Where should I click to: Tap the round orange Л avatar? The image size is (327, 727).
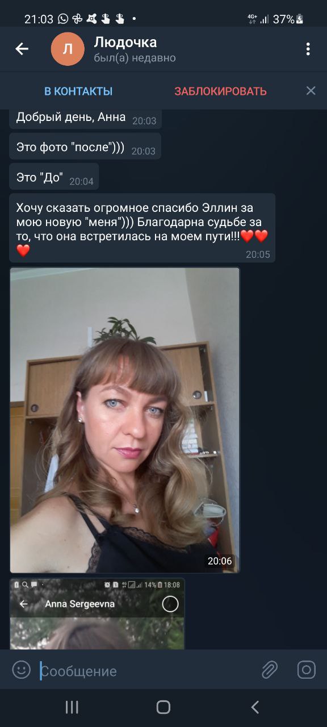[x=68, y=49]
